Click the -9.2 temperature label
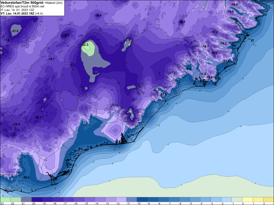274x205 pixels. [x=189, y=69]
